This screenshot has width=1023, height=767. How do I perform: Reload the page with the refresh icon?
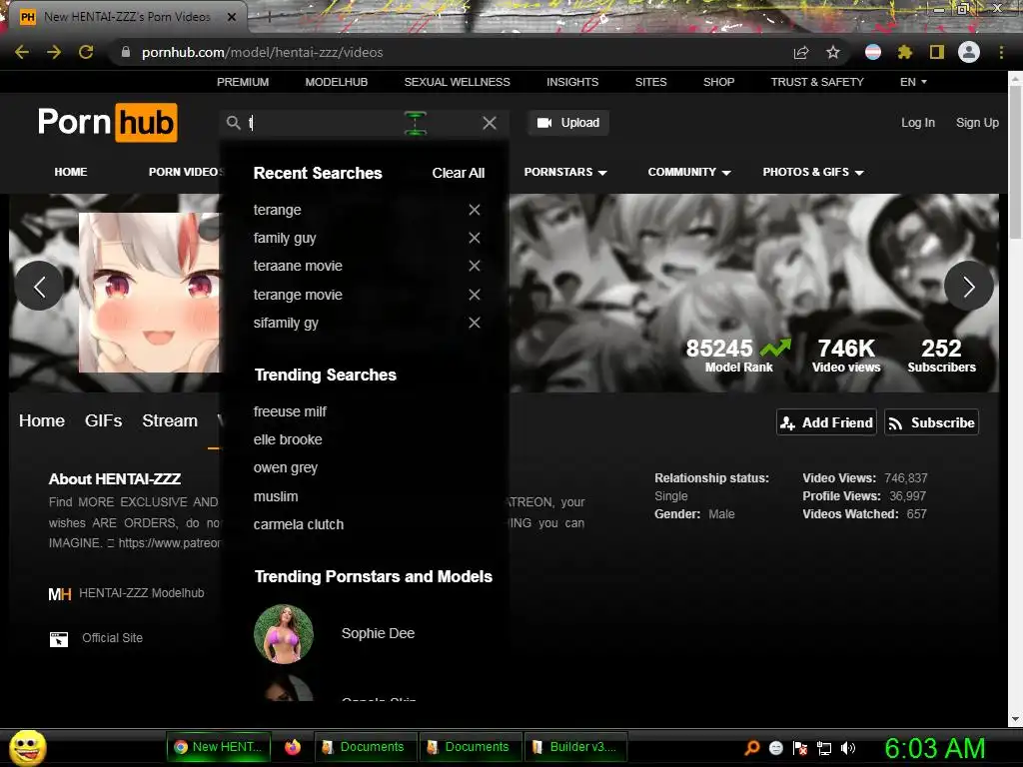click(86, 52)
